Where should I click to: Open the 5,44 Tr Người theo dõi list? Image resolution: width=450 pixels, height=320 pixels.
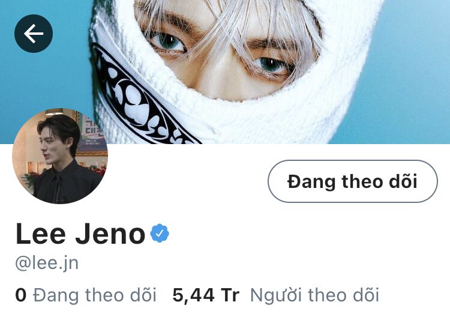coord(276,295)
